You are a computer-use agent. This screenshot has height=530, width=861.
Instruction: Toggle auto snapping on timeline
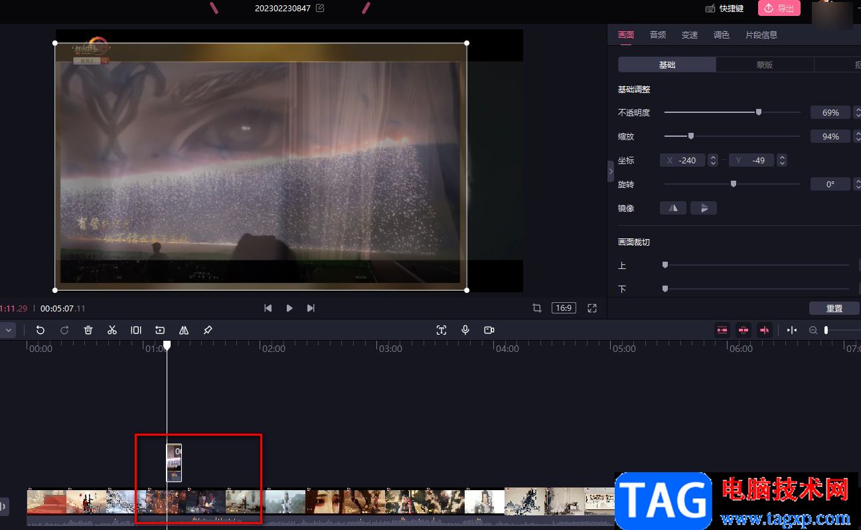pos(744,330)
